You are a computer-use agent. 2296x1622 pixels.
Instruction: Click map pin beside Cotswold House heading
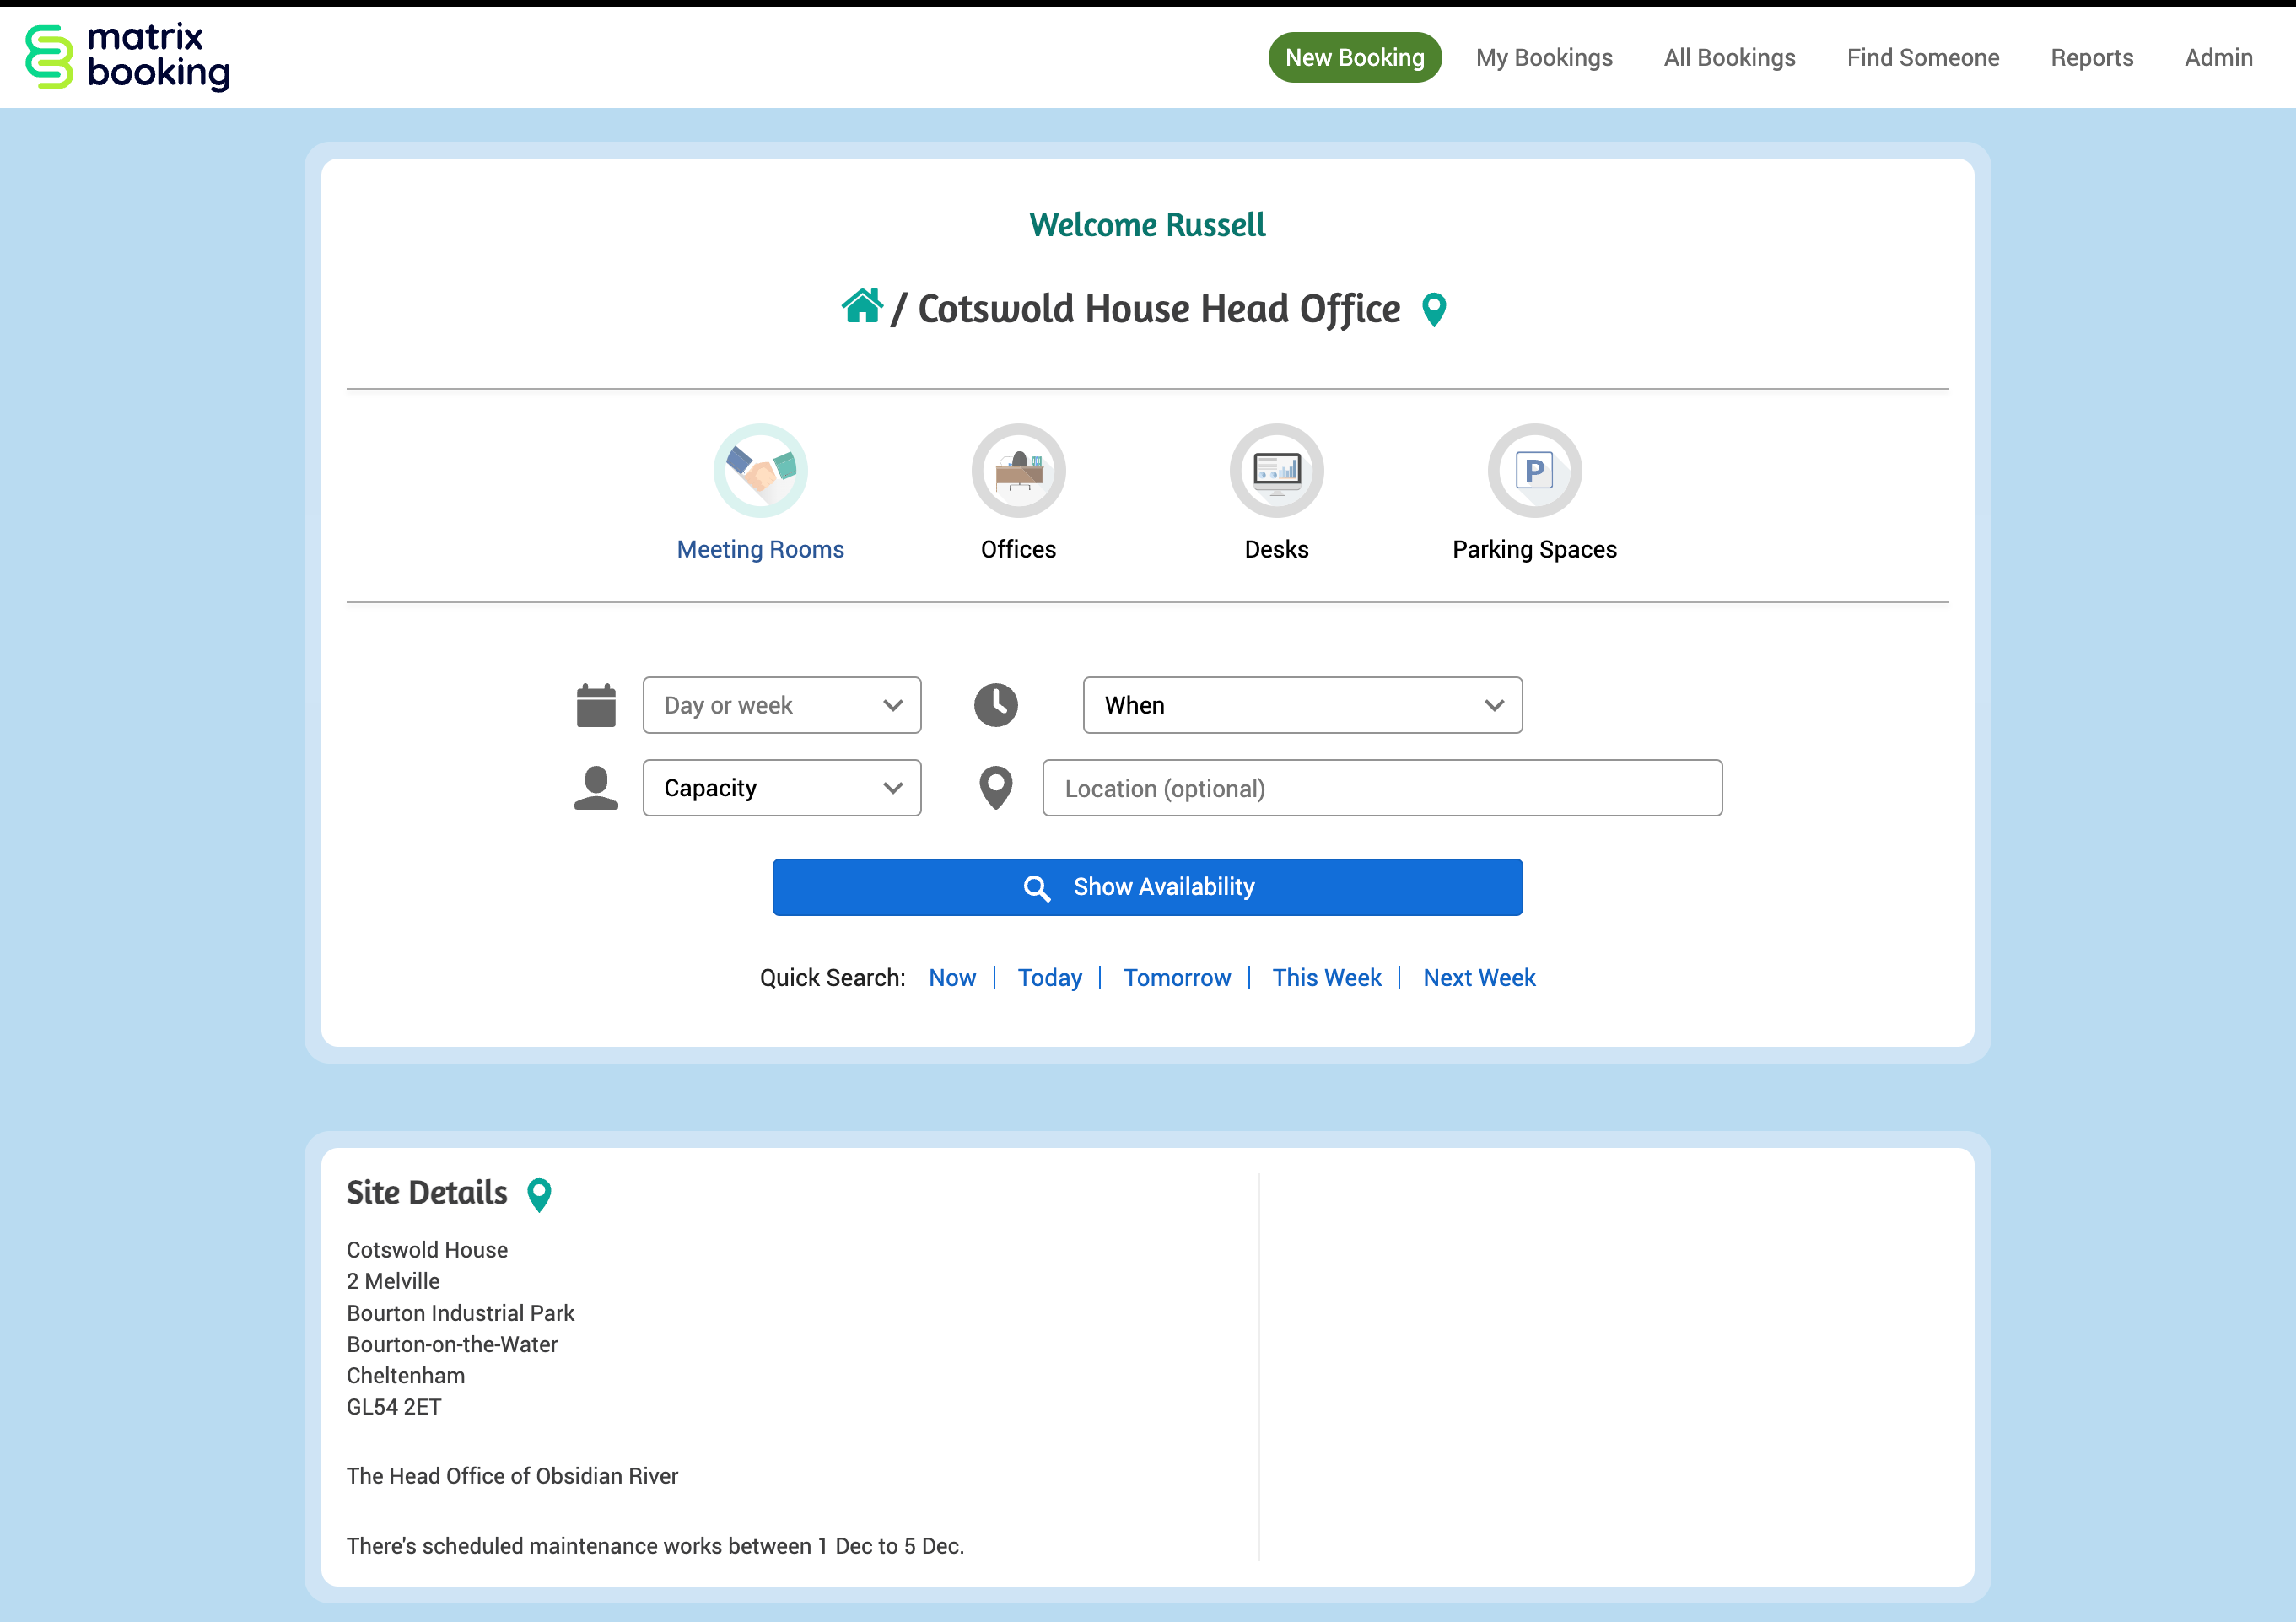(1433, 309)
